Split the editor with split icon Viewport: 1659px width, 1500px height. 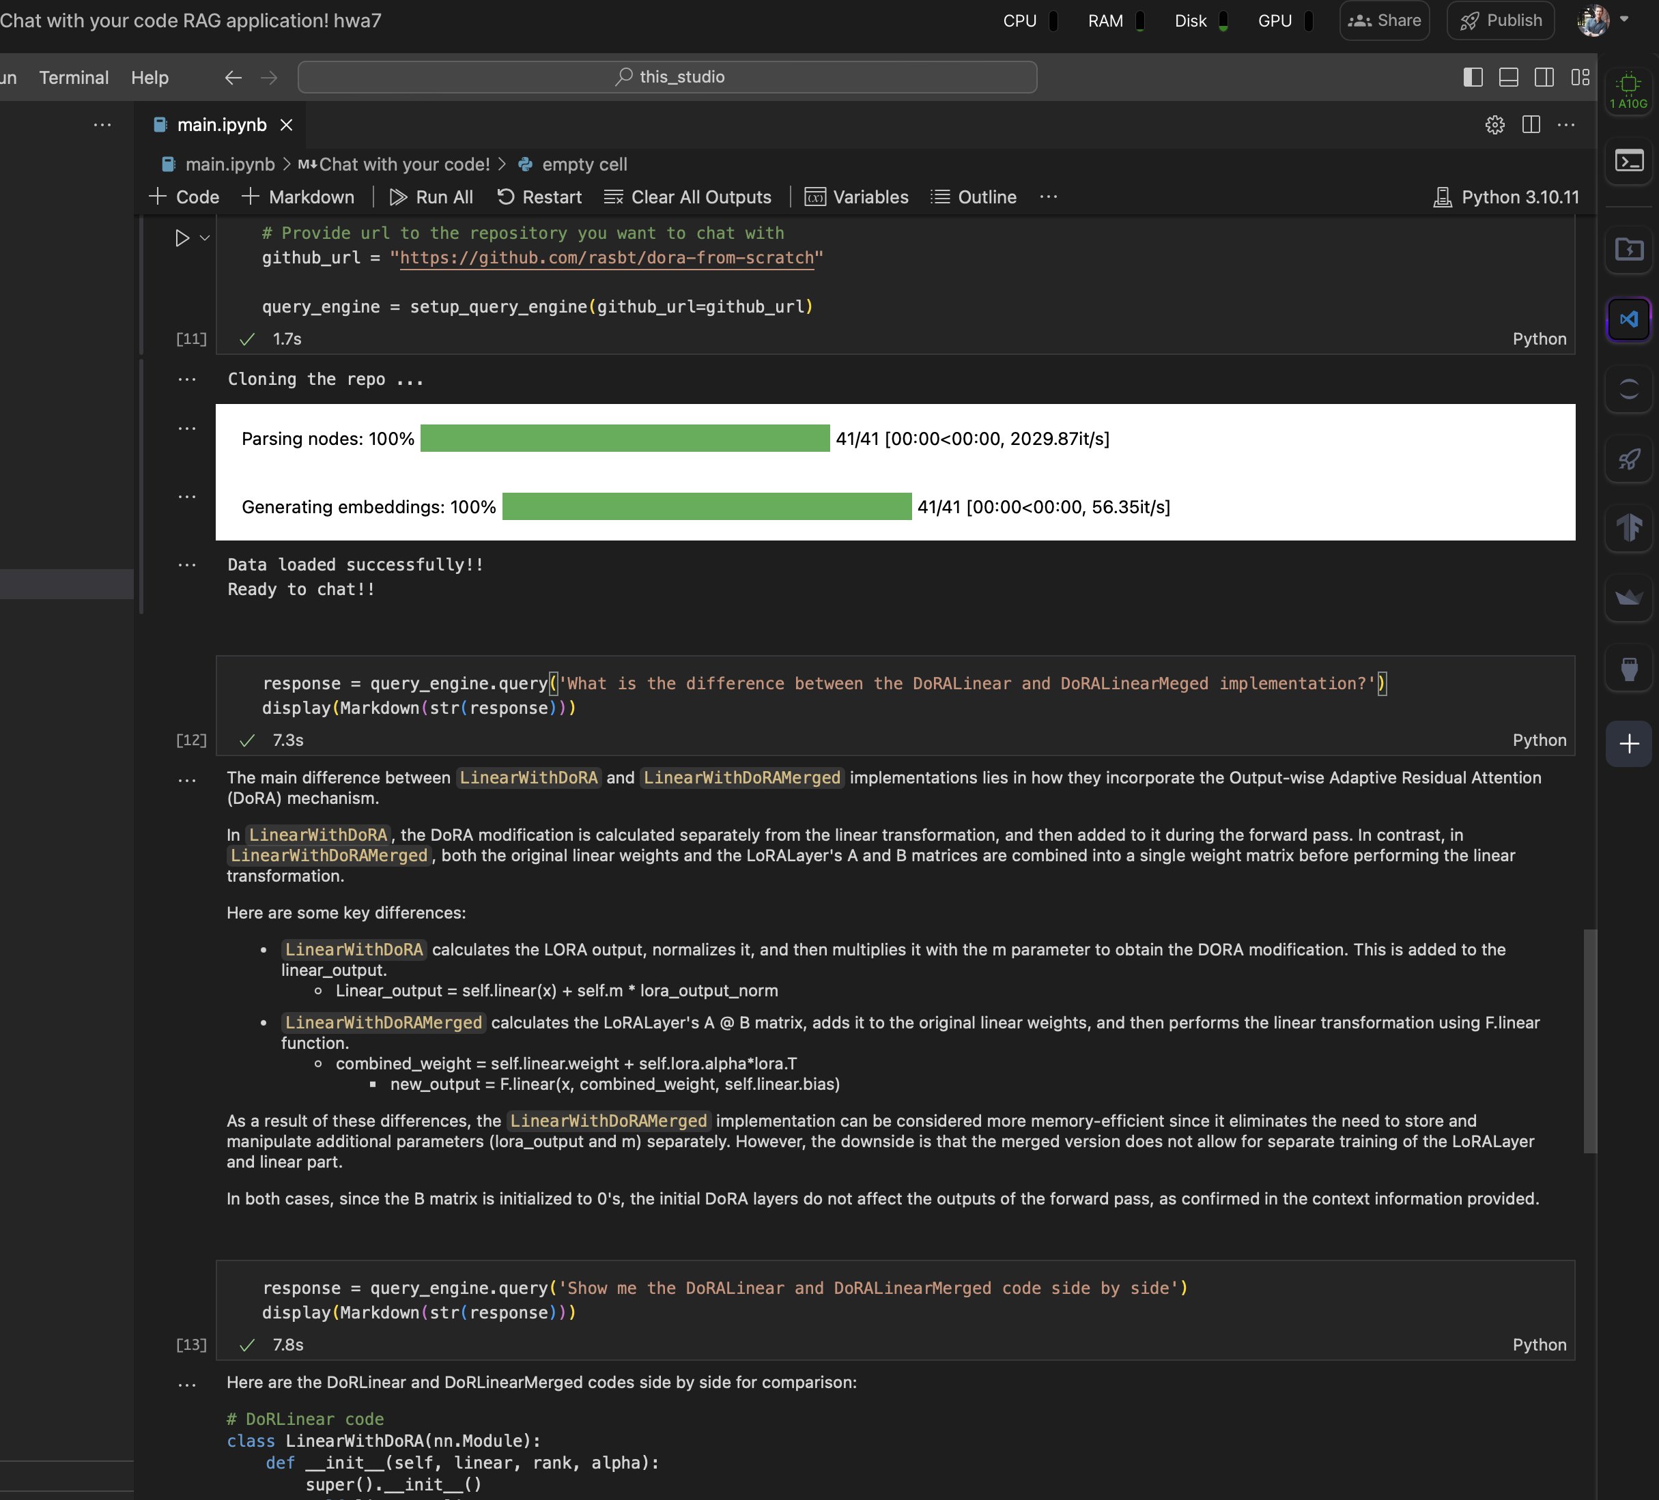[1531, 125]
